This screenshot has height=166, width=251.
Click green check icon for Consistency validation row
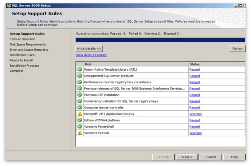tap(79, 101)
